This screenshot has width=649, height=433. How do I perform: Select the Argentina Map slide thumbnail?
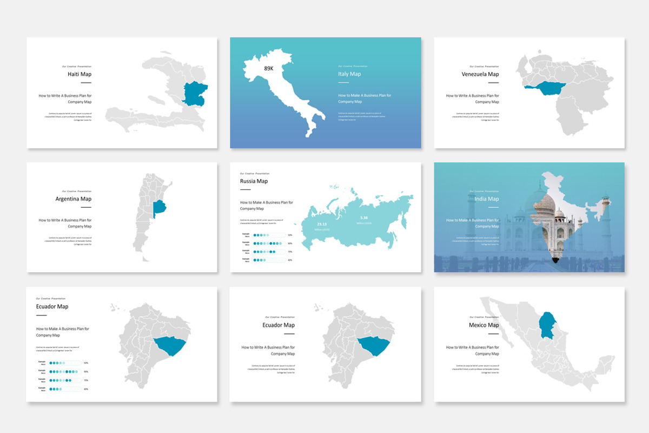[x=122, y=217]
